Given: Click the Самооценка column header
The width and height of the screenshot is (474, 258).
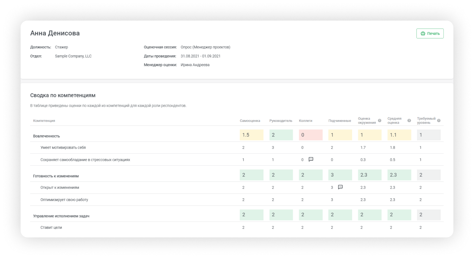Looking at the screenshot, I should pos(250,121).
